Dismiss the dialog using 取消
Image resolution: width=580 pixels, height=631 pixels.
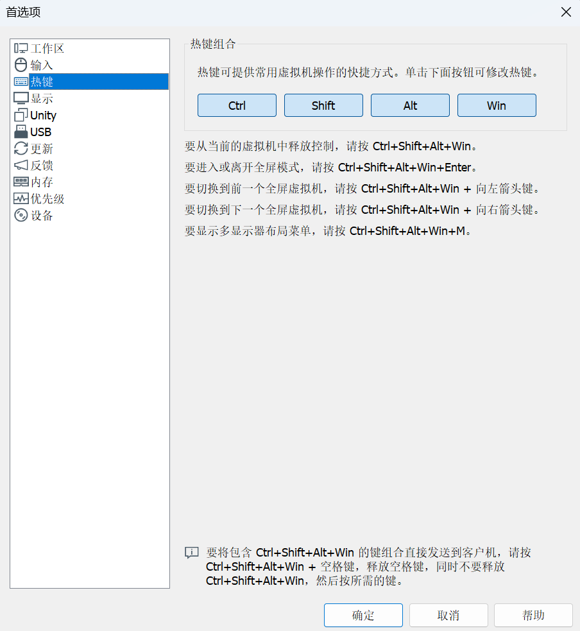click(448, 615)
